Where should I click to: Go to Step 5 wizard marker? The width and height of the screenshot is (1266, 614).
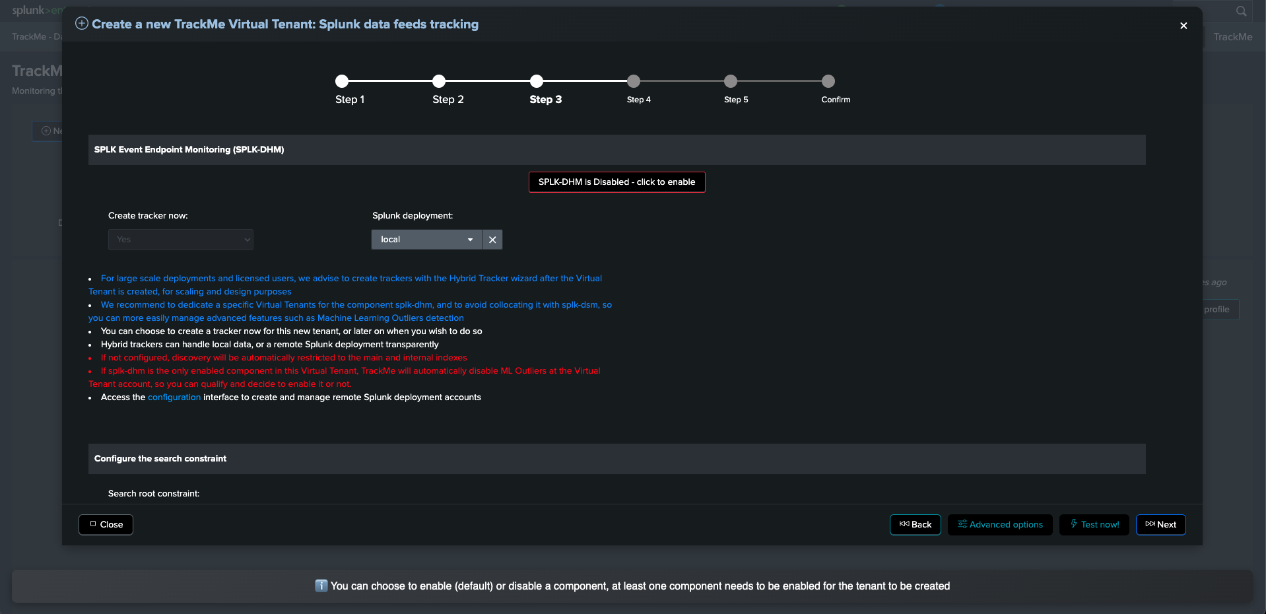pos(731,81)
